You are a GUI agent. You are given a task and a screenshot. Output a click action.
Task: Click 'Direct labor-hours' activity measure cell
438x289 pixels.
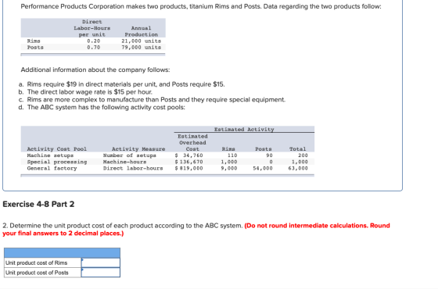(x=133, y=168)
